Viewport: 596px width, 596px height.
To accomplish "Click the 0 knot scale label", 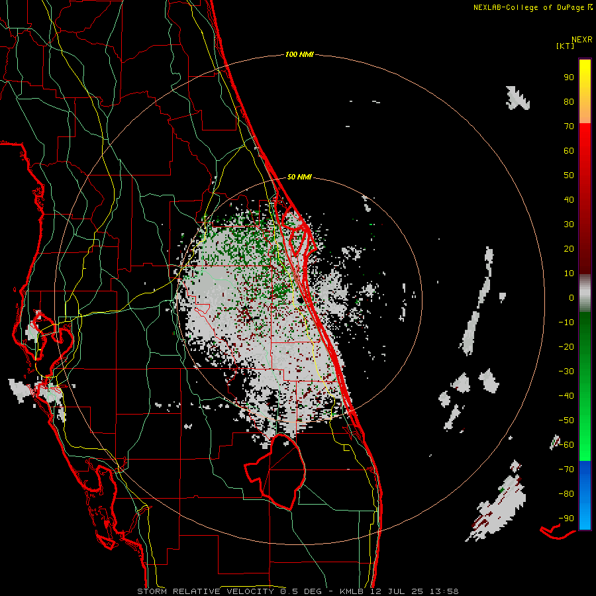I will tap(571, 298).
